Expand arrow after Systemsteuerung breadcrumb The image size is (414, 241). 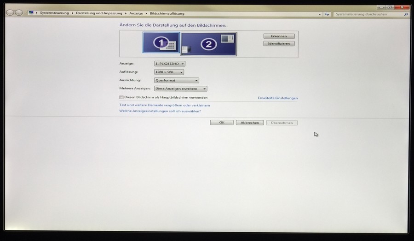point(72,13)
